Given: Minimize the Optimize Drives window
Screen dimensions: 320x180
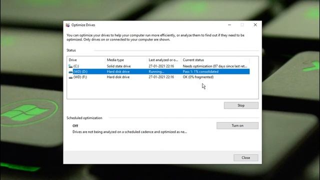Looking at the screenshot, I should (229, 25).
